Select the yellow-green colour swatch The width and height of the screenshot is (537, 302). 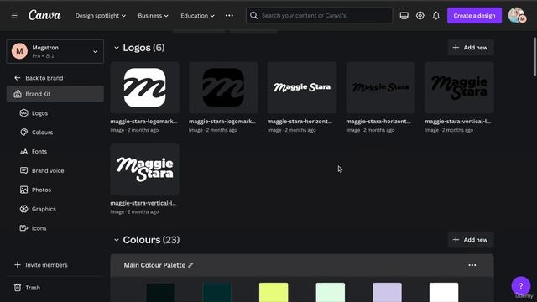[274, 293]
